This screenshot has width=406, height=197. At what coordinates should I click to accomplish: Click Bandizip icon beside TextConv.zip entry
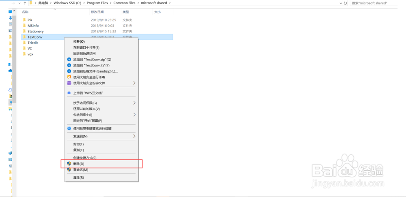69,59
